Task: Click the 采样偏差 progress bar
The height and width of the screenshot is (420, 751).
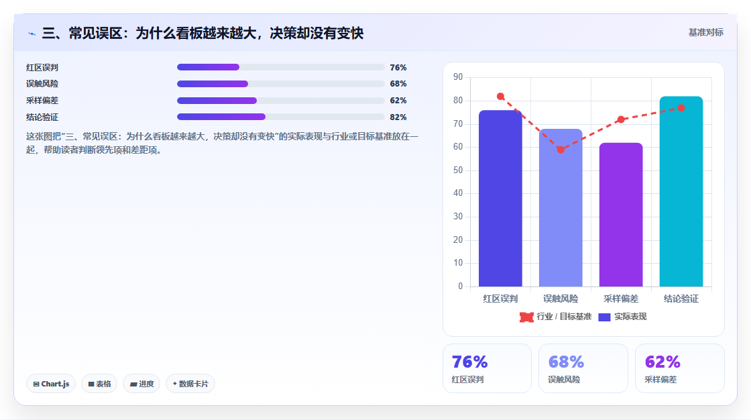Action: (281, 101)
